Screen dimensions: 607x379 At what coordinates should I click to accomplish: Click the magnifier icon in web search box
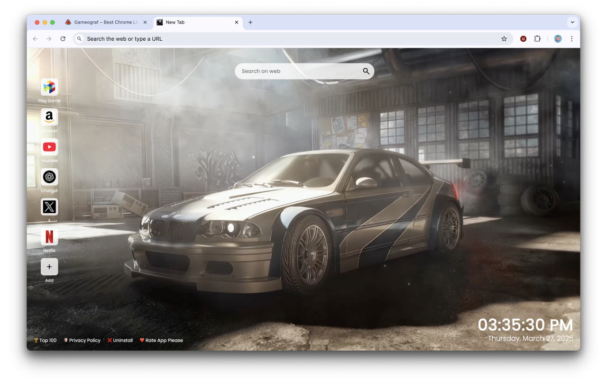366,71
